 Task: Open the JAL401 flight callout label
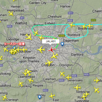coord(51,41)
